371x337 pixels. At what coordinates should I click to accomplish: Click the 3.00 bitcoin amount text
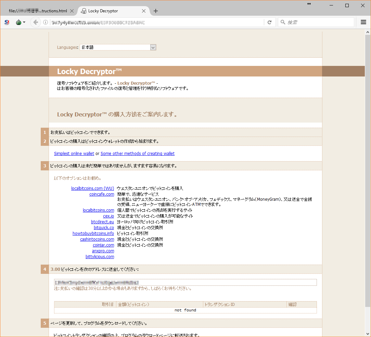(x=55, y=269)
